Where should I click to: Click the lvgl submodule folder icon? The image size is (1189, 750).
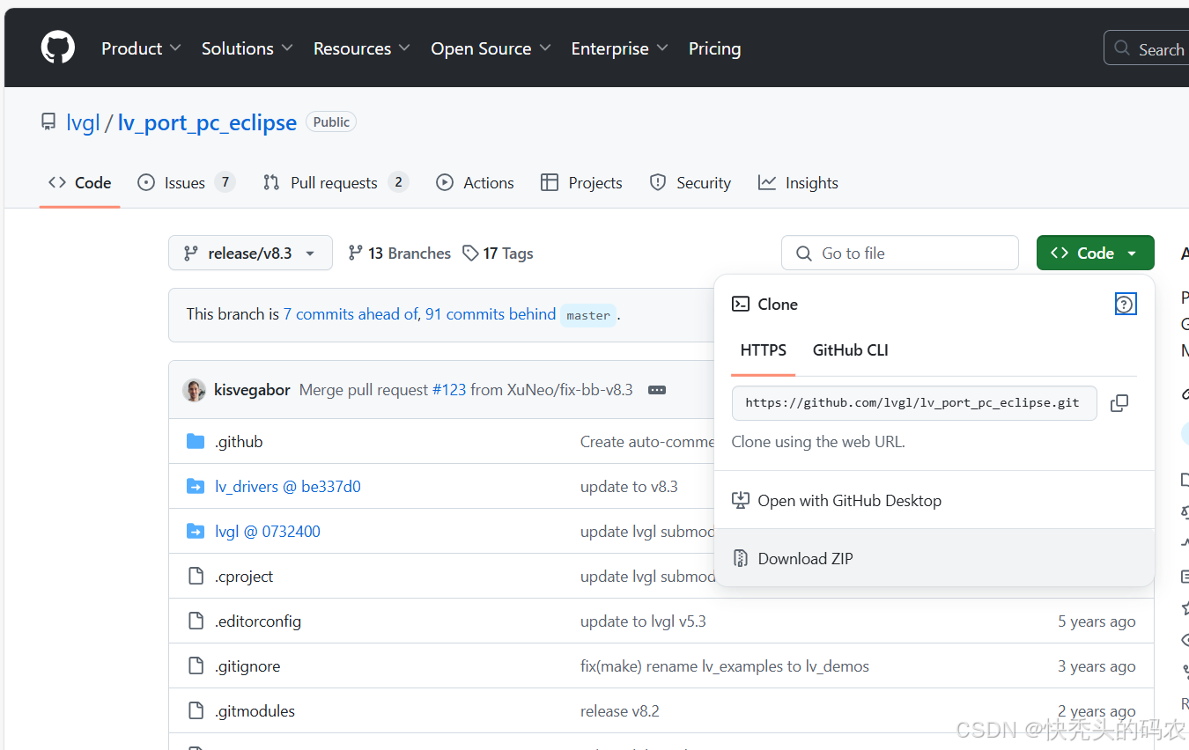(196, 531)
